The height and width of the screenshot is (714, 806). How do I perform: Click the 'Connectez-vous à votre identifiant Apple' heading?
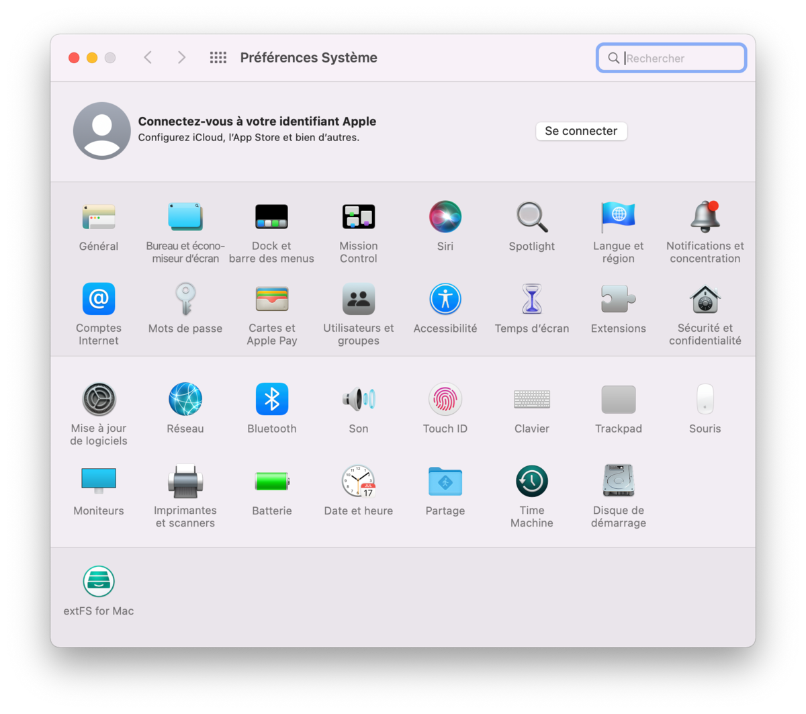257,121
